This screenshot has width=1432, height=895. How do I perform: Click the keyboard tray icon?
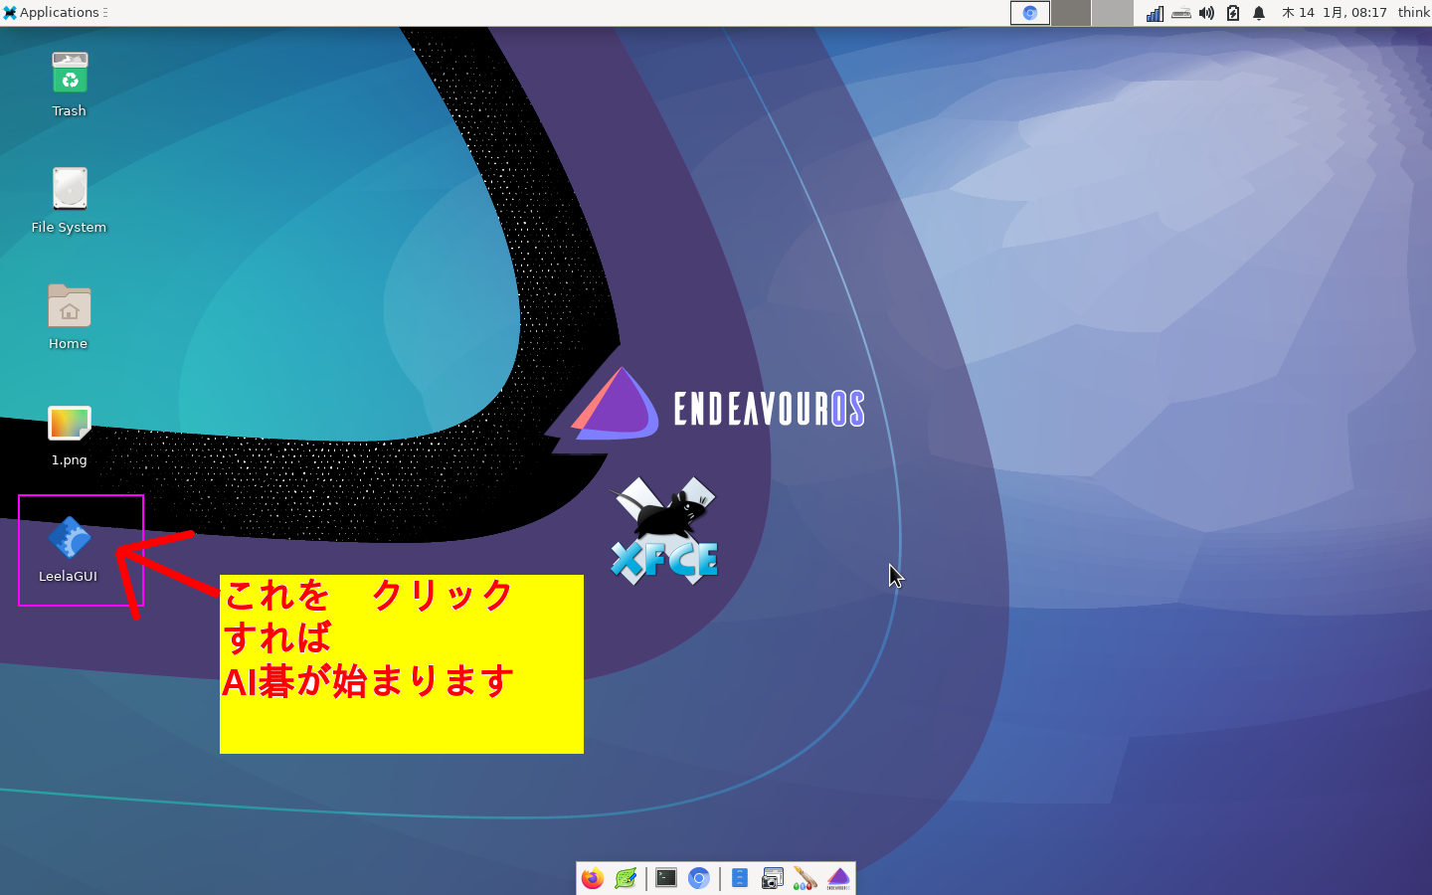(1181, 13)
